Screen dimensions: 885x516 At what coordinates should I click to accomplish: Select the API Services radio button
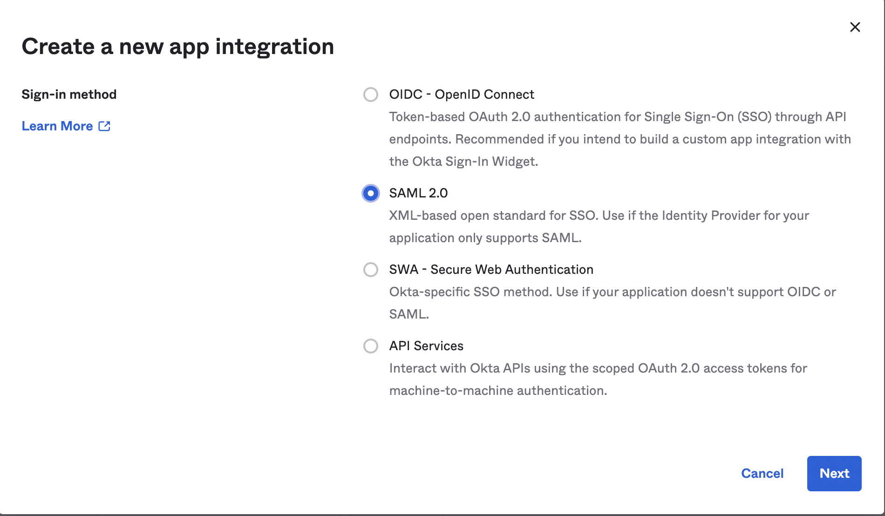(371, 346)
